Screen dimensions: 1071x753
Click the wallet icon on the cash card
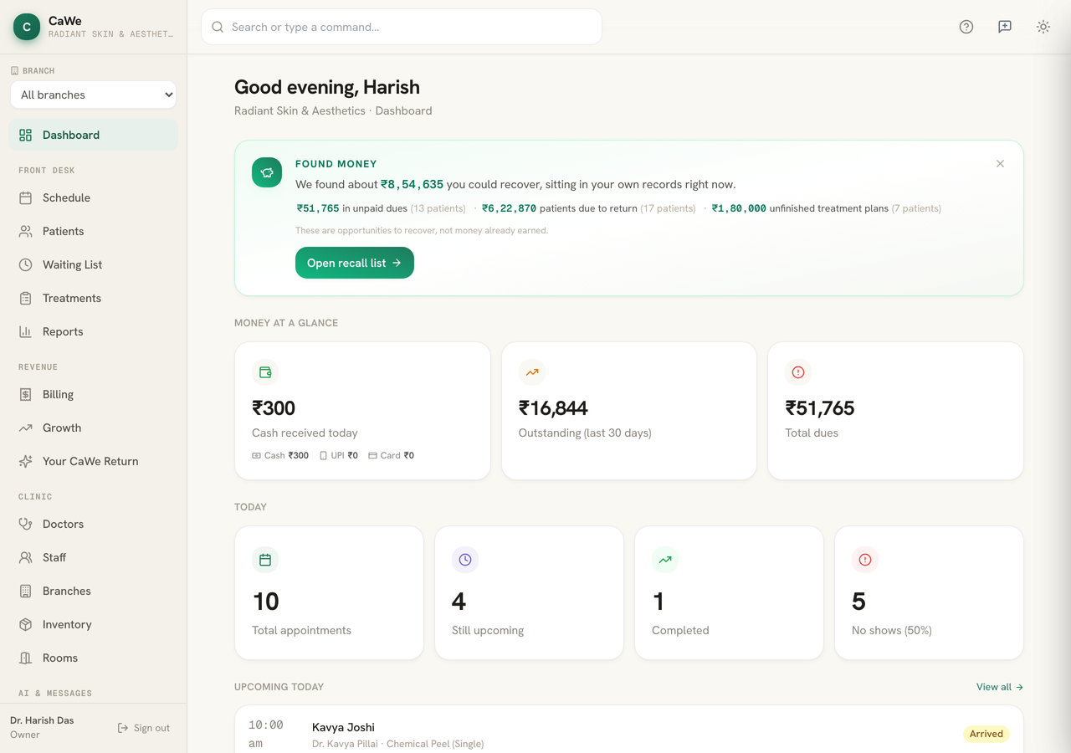265,372
